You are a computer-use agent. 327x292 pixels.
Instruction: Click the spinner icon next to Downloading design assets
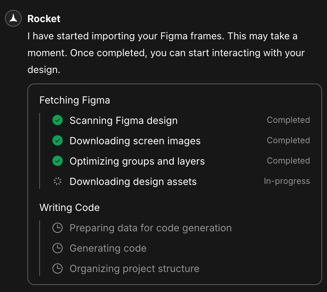pos(57,181)
